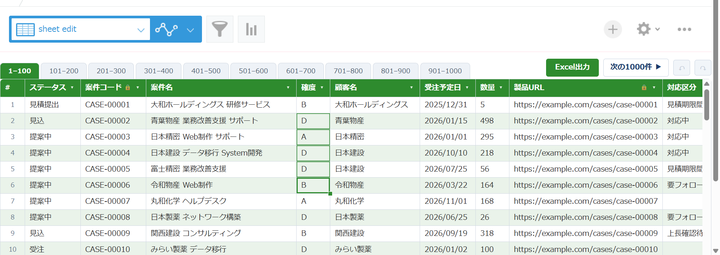This screenshot has width=720, height=255.
Task: Add a new record with plus icon
Action: (613, 29)
